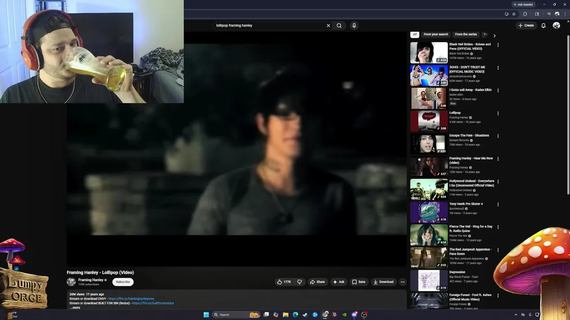
Task: Open options menu for Black Veil Brides video
Action: click(x=498, y=45)
